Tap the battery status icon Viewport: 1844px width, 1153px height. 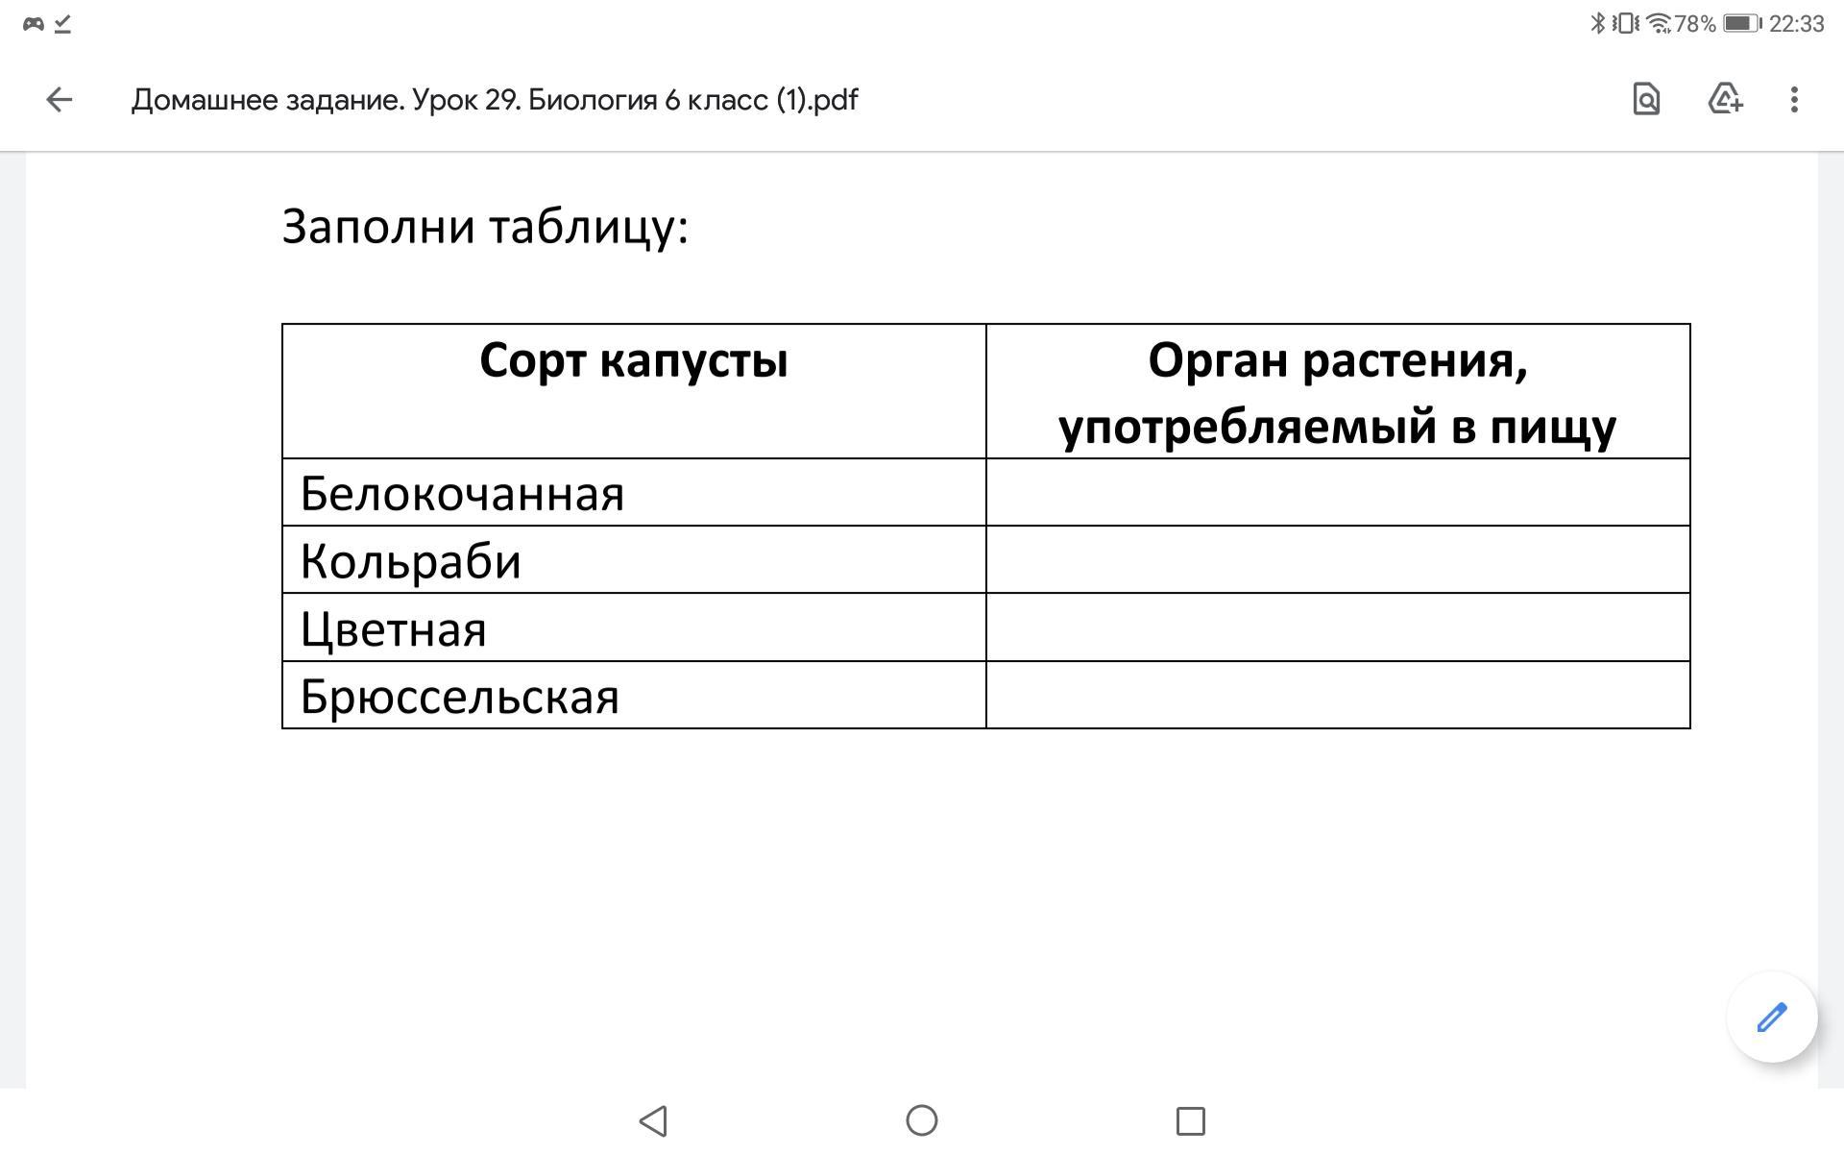pyautogui.click(x=1742, y=23)
